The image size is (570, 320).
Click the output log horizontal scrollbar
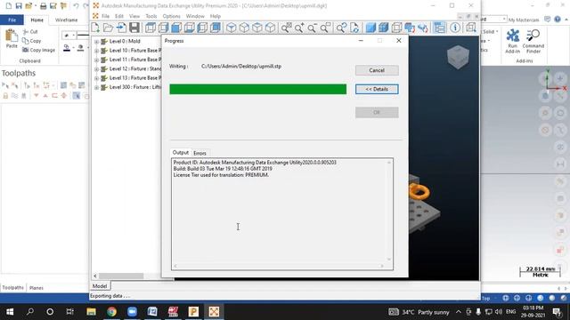[x=279, y=266]
